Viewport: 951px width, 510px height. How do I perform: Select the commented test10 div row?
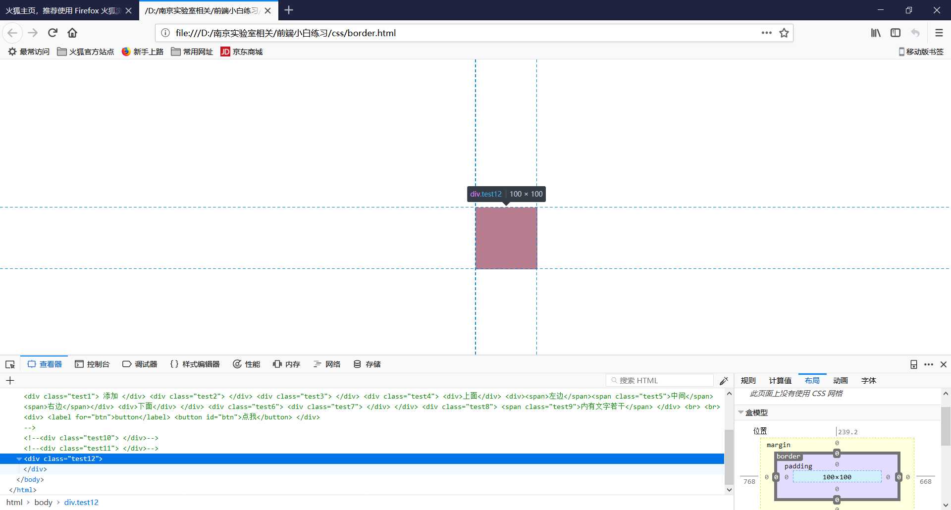(x=91, y=438)
